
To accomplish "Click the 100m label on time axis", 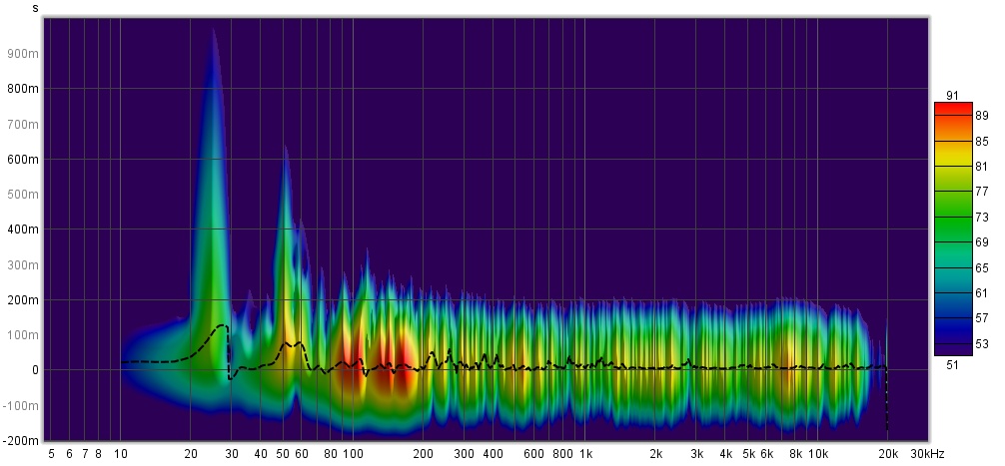I will point(23,335).
